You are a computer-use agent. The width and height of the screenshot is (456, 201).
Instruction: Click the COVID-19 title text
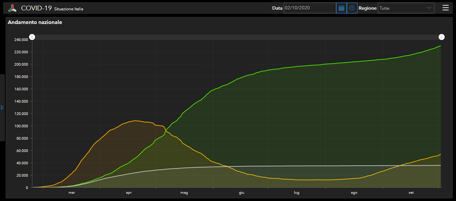click(x=36, y=8)
